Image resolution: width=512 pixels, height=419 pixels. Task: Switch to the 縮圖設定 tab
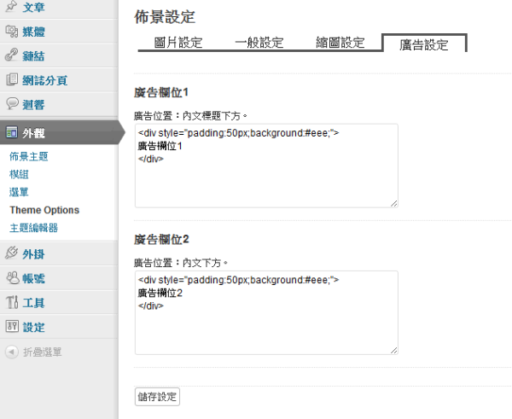(340, 43)
